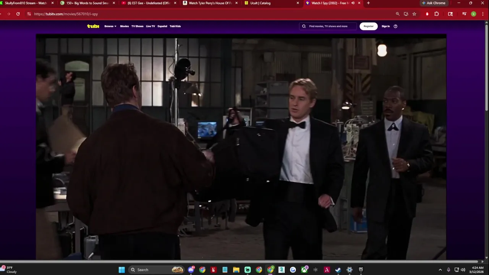
Task: Open the Xbox app from the taskbar
Action: [304, 270]
